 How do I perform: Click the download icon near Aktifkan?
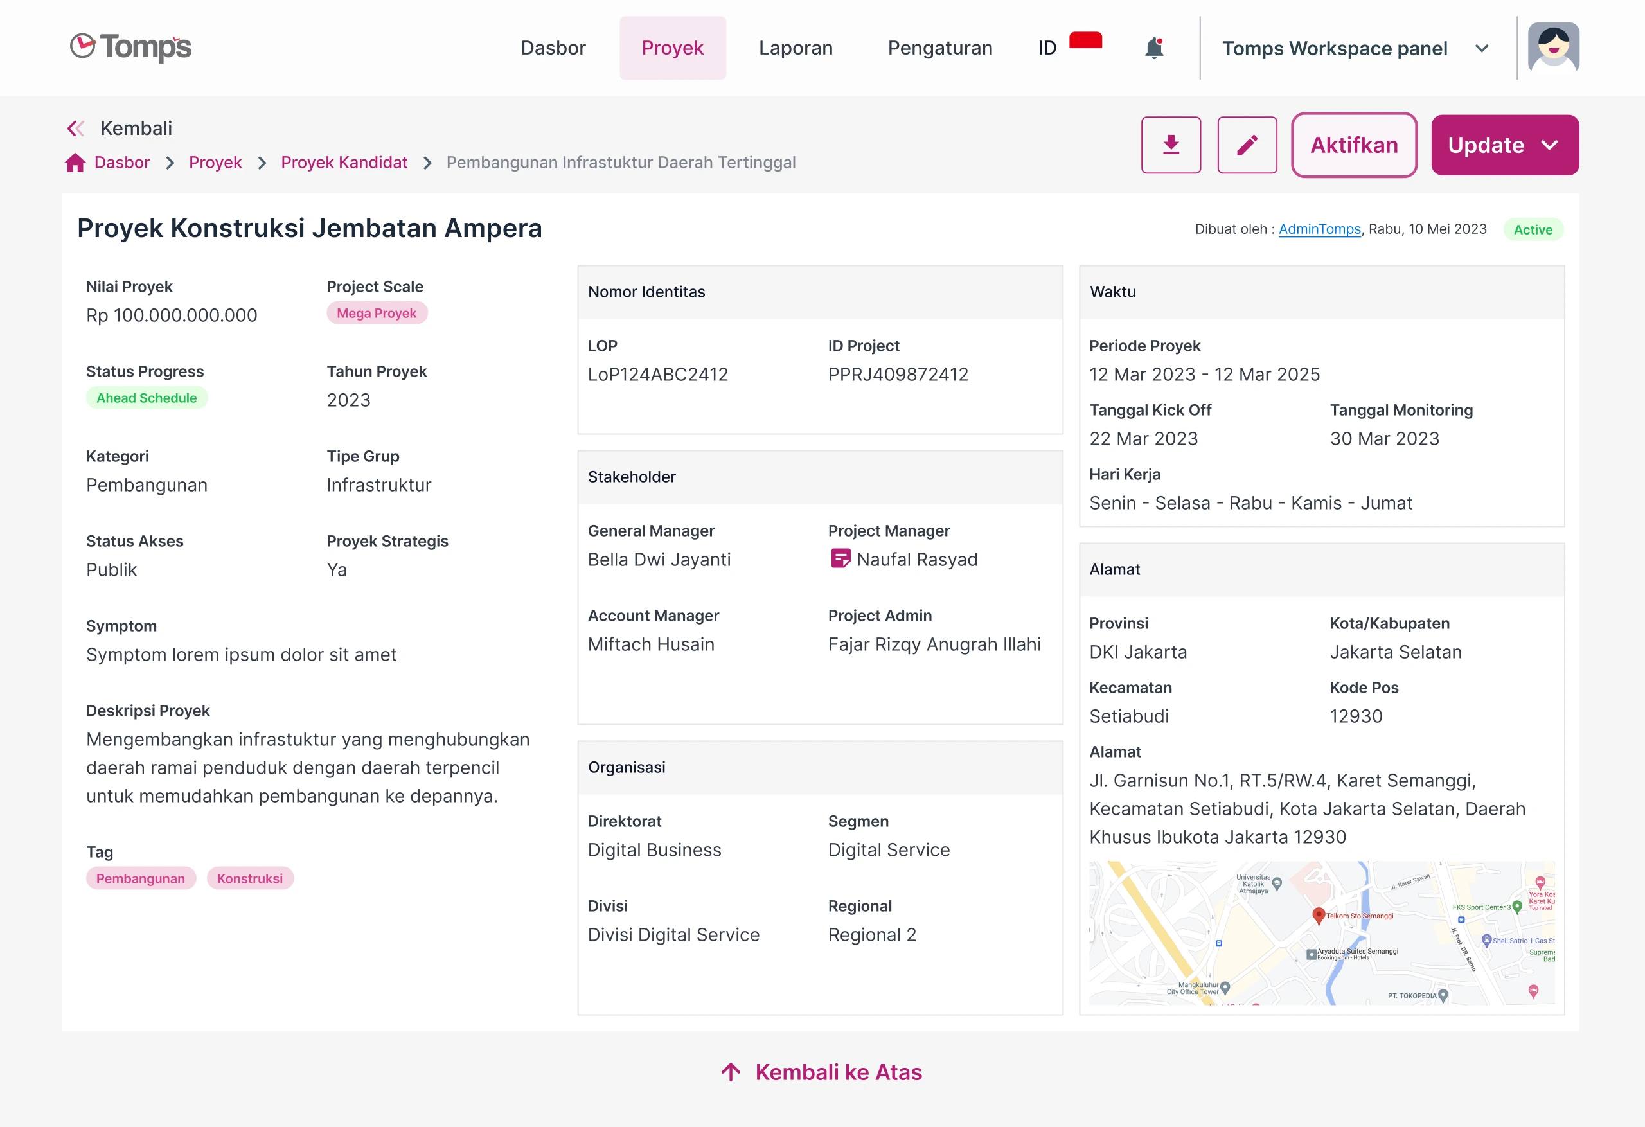[x=1171, y=145]
